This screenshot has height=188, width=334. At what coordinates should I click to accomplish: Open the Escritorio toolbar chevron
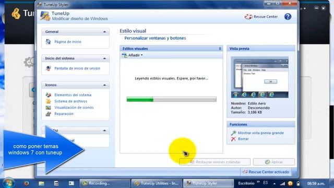click(258, 182)
